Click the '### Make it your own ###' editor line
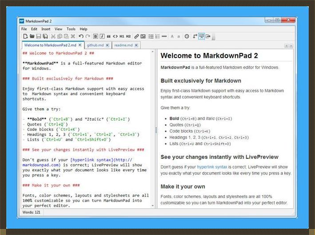 pos(51,185)
